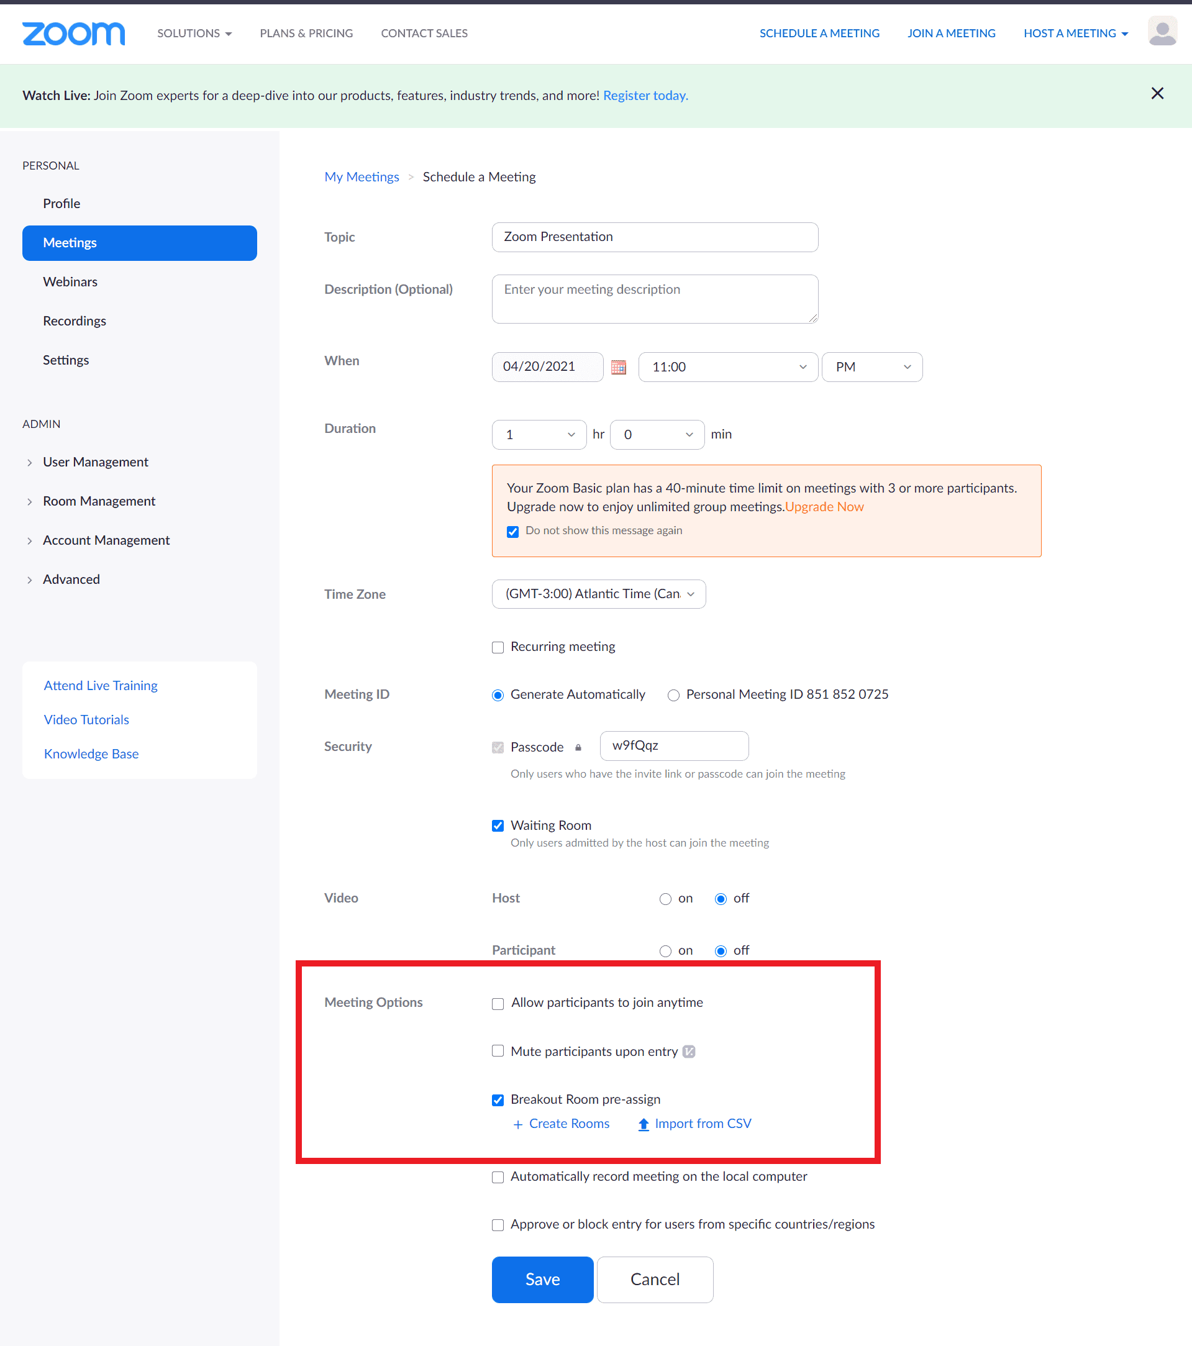1192x1346 pixels.
Task: Enable Allow participants to join anytime
Action: pyautogui.click(x=498, y=1004)
